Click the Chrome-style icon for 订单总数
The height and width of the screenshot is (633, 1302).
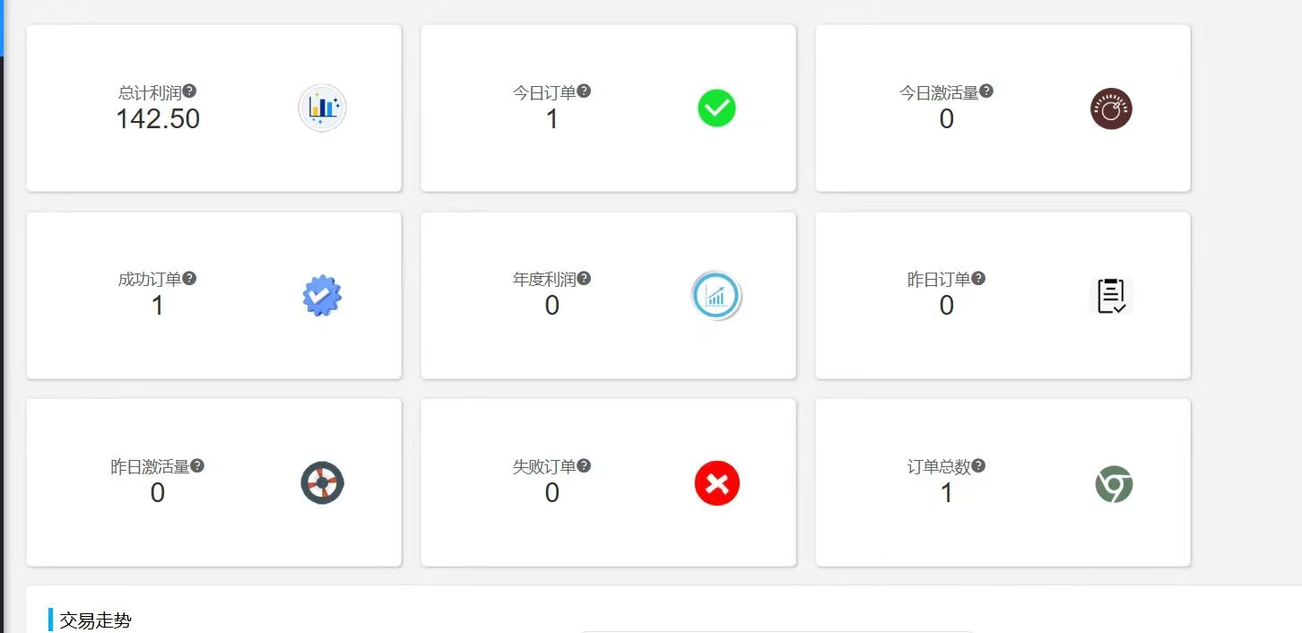[1114, 484]
